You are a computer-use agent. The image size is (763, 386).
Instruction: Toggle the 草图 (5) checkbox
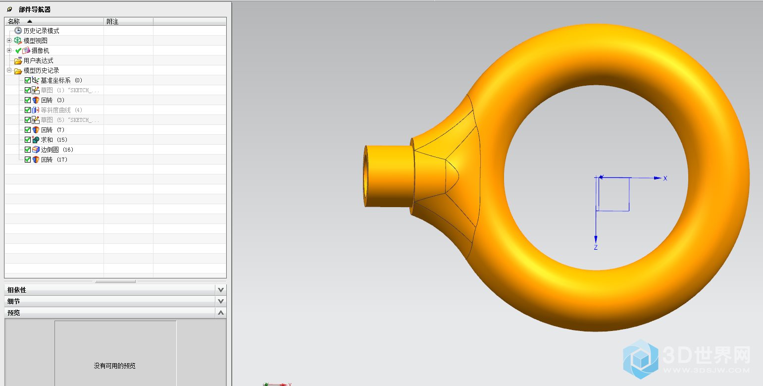tap(28, 120)
